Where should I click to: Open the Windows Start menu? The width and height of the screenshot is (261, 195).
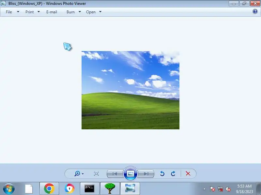[x=9, y=188]
